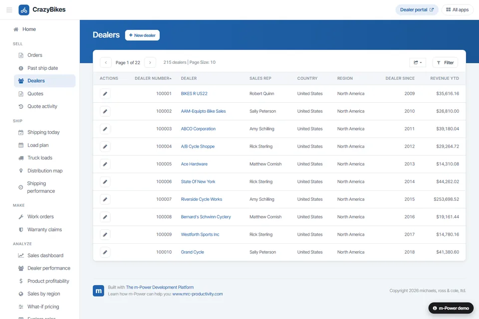Viewport: 479px width, 319px height.
Task: Sort by Country column header
Action: coord(307,78)
